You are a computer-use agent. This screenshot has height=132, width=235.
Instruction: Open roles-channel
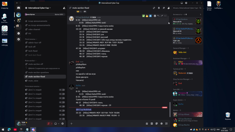click(x=45, y=29)
